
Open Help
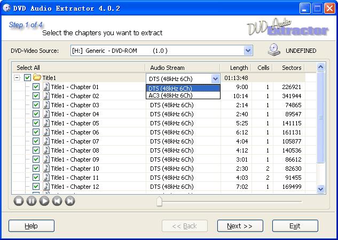[x=32, y=226]
